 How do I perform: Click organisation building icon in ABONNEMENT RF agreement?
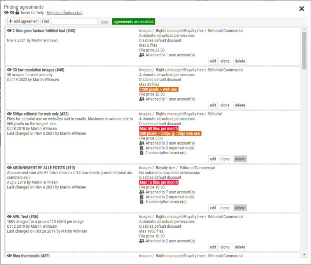(x=142, y=197)
